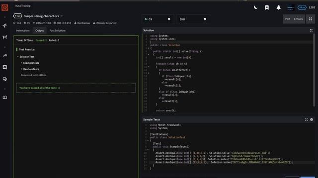Enable VIM keybindings
Viewport: 318px width, 178px height.
(x=287, y=19)
